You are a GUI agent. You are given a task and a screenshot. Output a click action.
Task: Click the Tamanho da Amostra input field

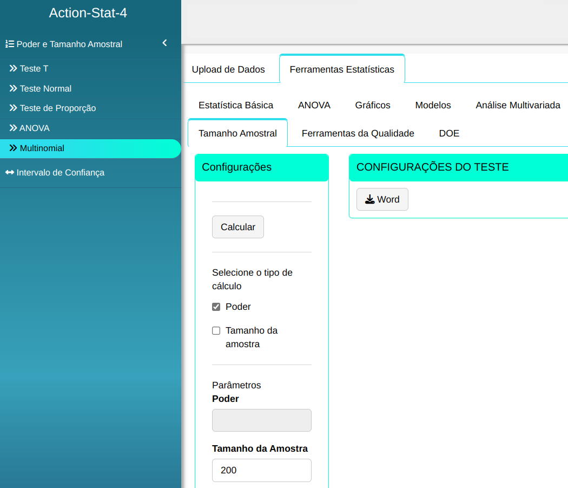[261, 470]
